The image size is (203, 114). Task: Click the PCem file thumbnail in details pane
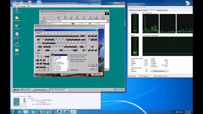tap(19, 102)
